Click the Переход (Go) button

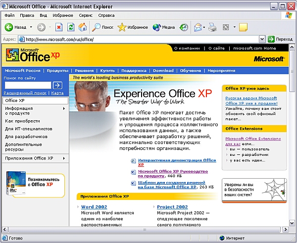click(x=280, y=39)
